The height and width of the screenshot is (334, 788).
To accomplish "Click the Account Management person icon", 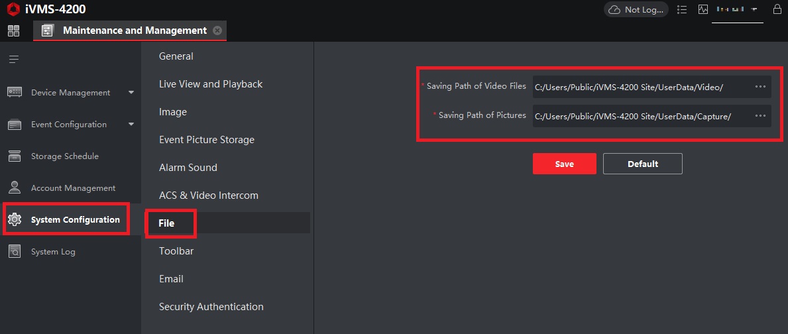I will 15,188.
